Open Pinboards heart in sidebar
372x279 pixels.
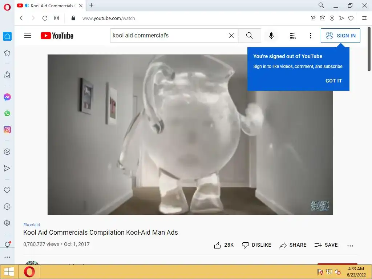click(x=7, y=190)
